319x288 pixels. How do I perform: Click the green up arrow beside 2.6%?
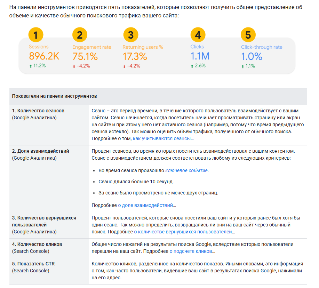pos(192,66)
